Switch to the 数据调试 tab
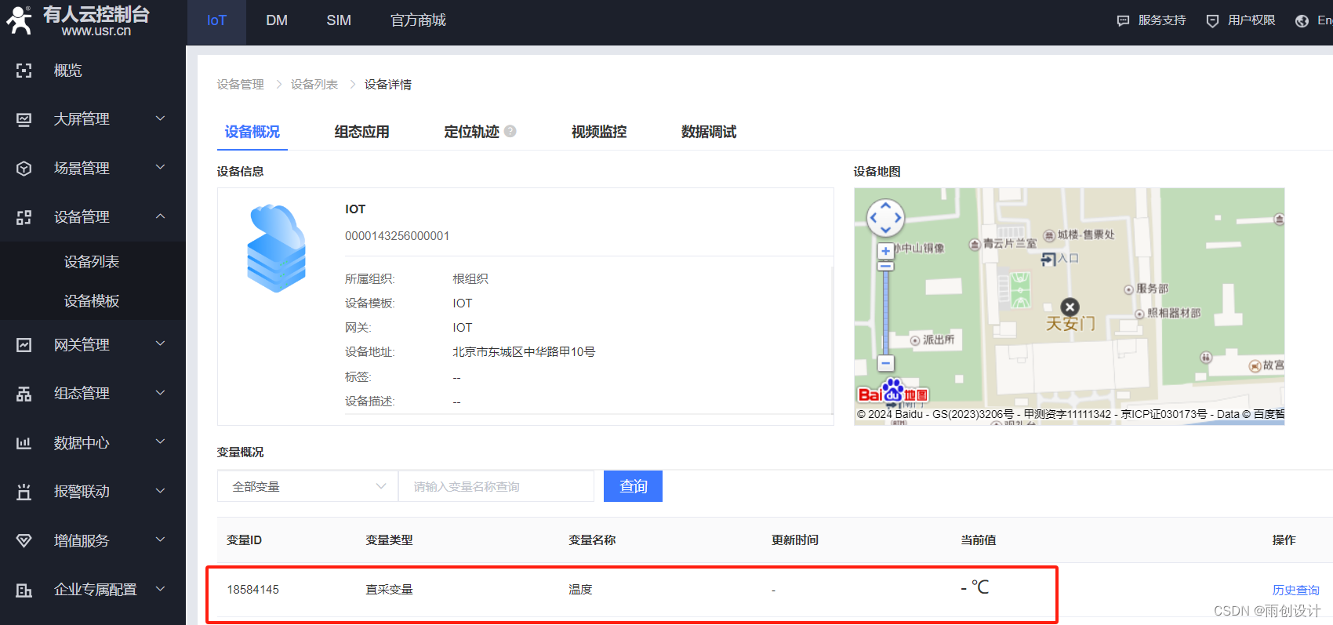Screen dimensions: 1333x625 (x=709, y=132)
